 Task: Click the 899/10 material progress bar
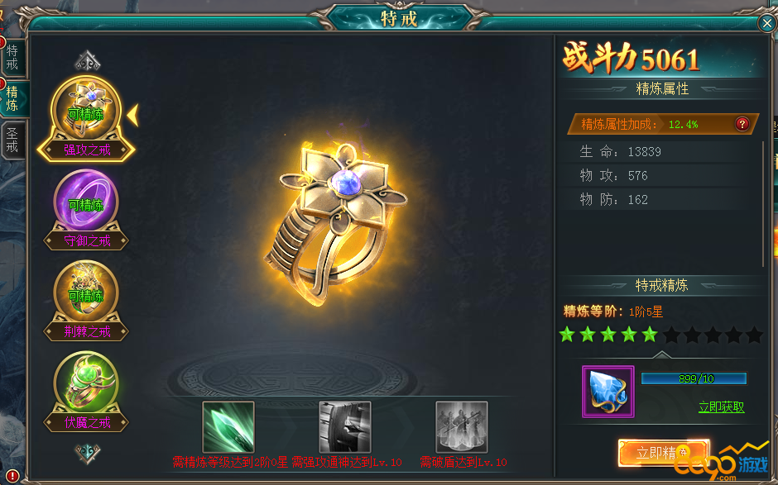(x=694, y=379)
